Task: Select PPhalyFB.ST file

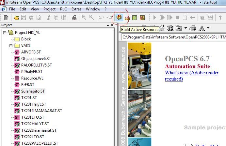Action: [x=32, y=72]
